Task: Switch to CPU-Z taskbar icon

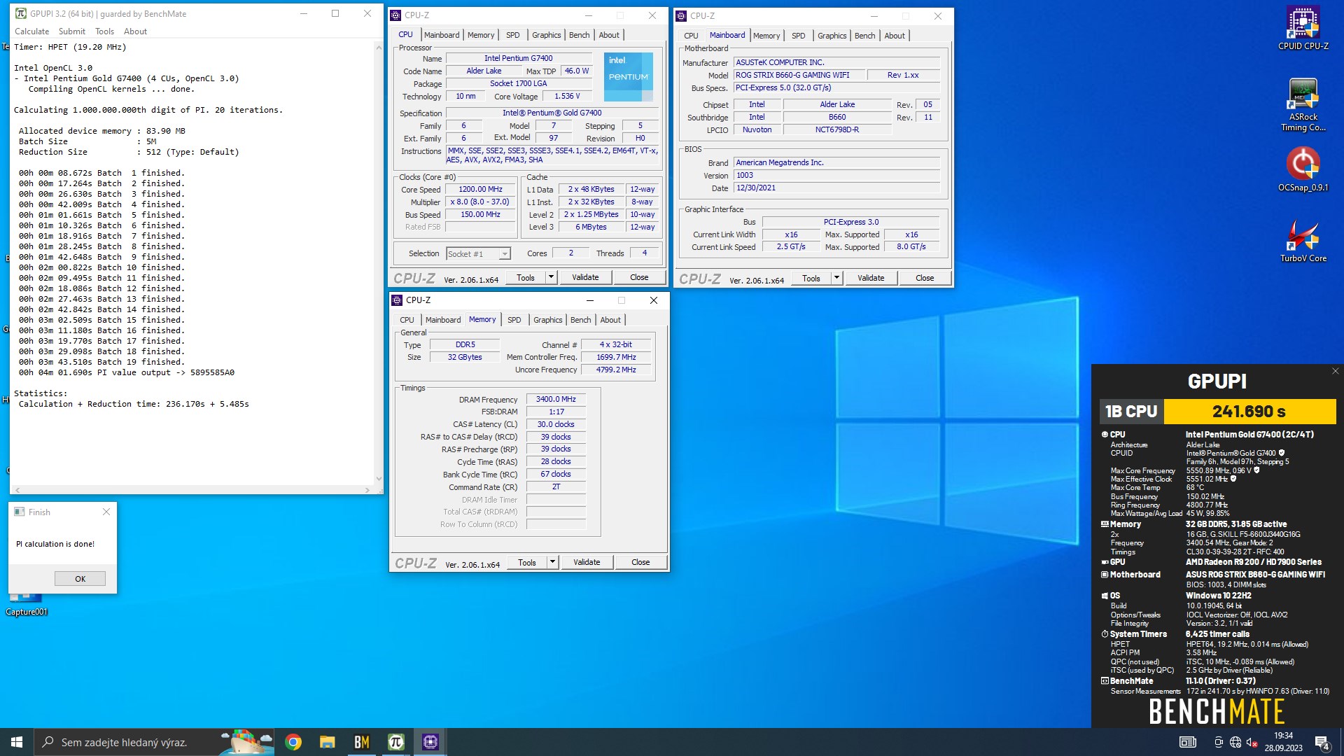Action: pyautogui.click(x=430, y=742)
